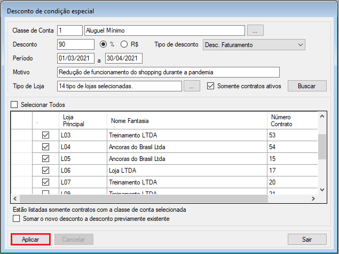
Task: Click Treinamento LTDA name in L07 row
Action: click(187, 182)
